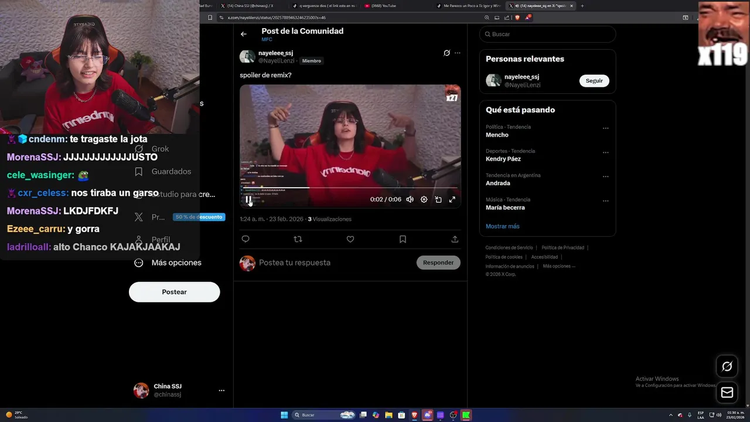Open video settings gear
The width and height of the screenshot is (750, 422).
(x=424, y=199)
